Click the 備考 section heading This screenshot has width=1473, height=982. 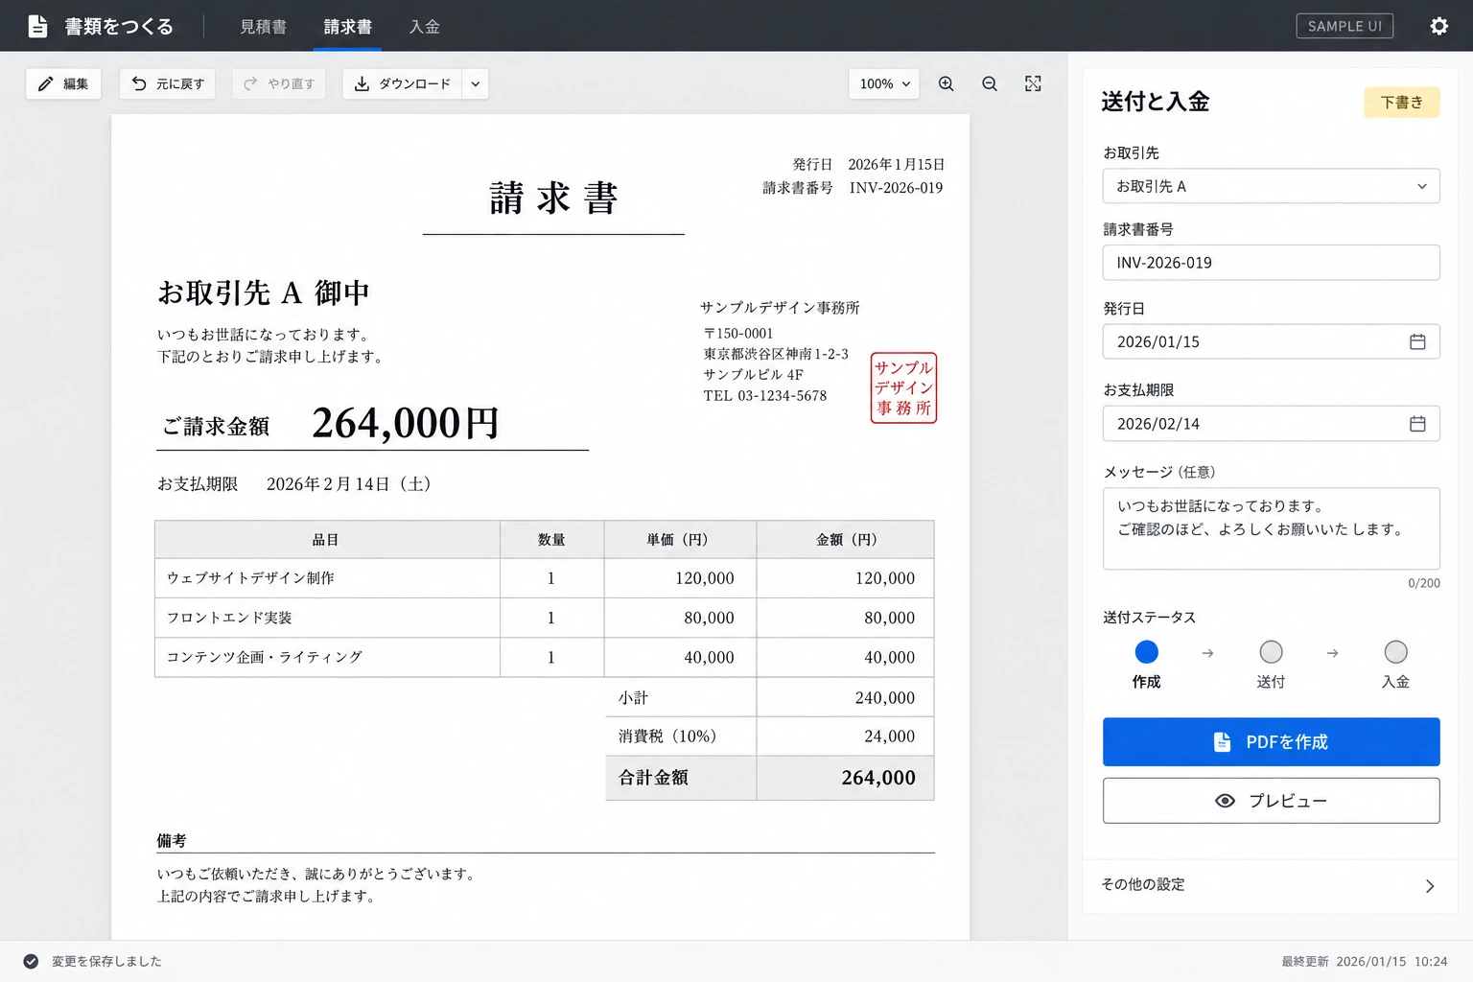point(172,840)
